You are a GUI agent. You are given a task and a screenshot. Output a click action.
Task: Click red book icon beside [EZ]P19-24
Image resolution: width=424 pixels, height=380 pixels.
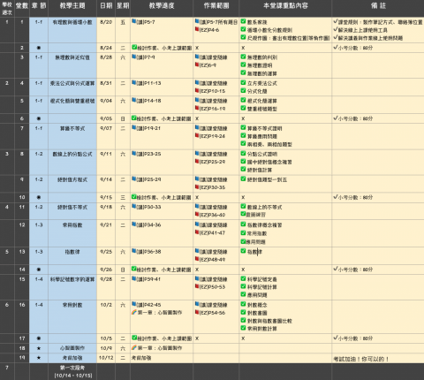(x=197, y=135)
